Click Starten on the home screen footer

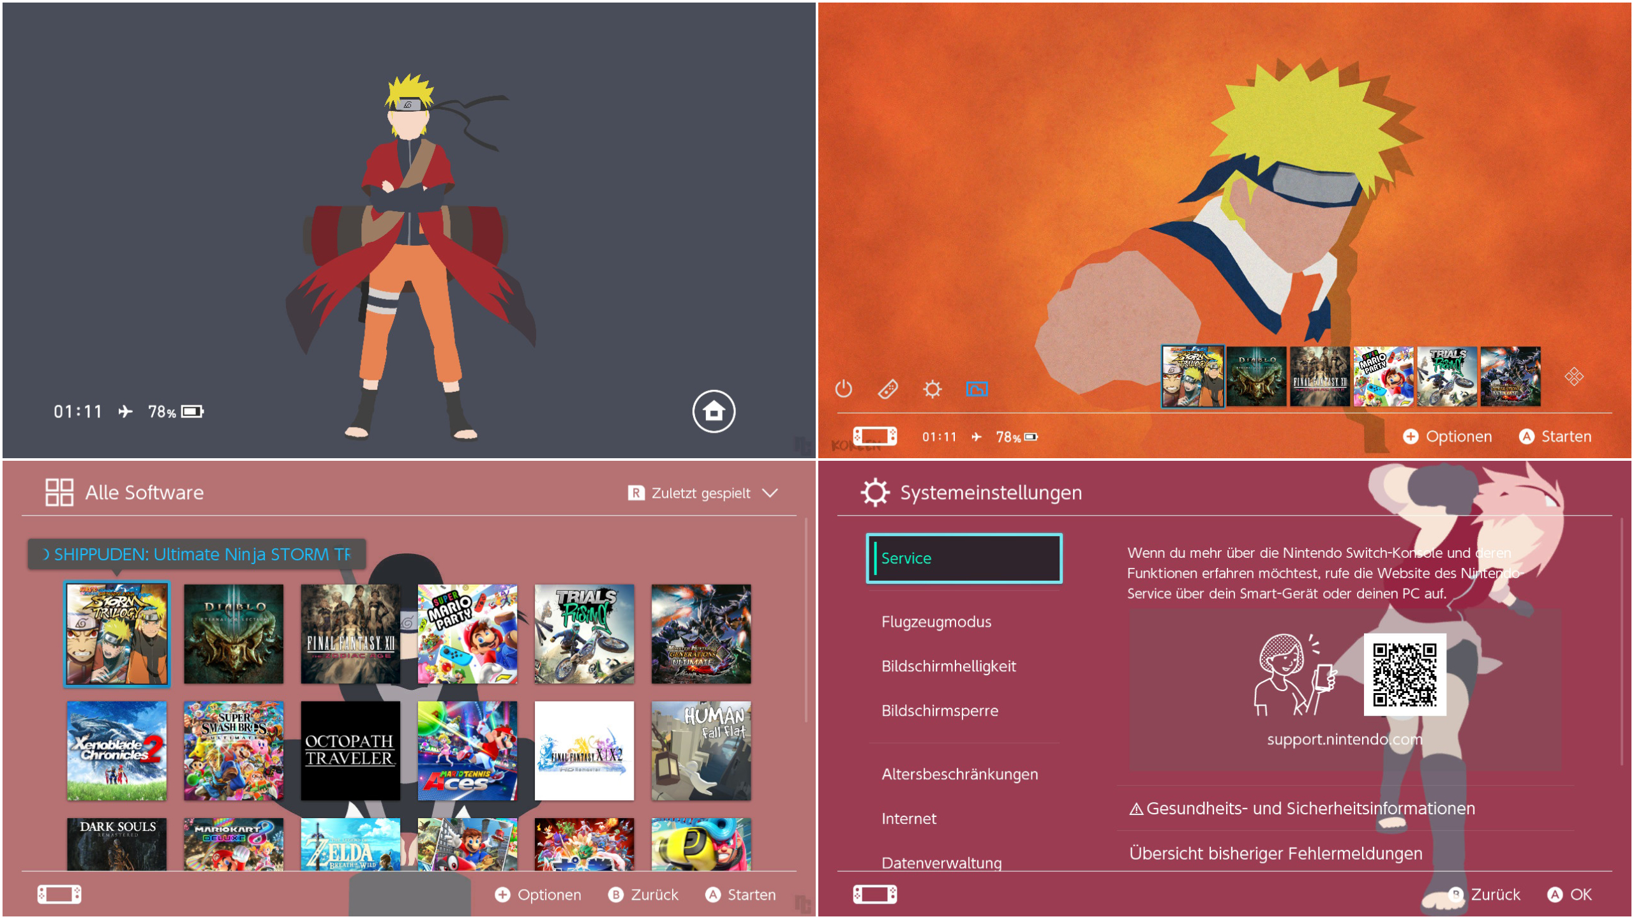click(x=1555, y=437)
